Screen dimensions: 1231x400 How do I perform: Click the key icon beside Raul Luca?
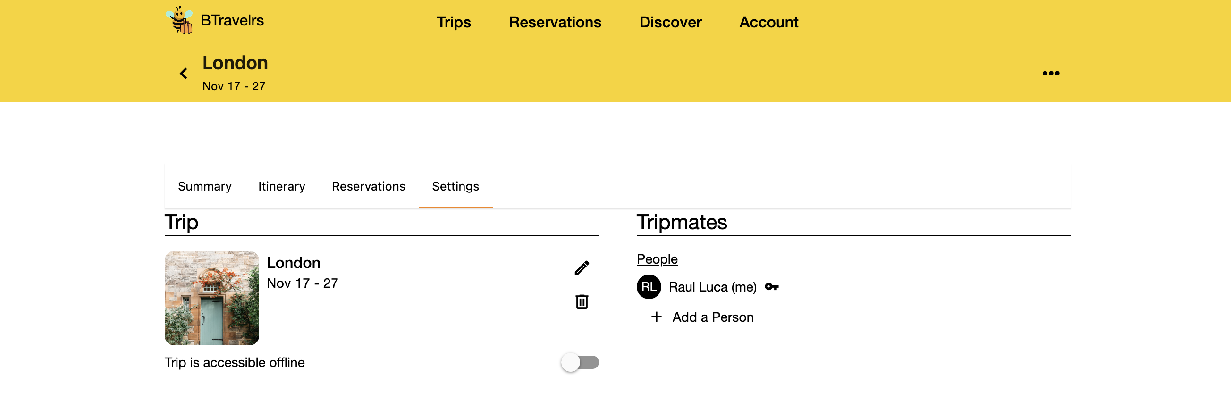tap(771, 287)
